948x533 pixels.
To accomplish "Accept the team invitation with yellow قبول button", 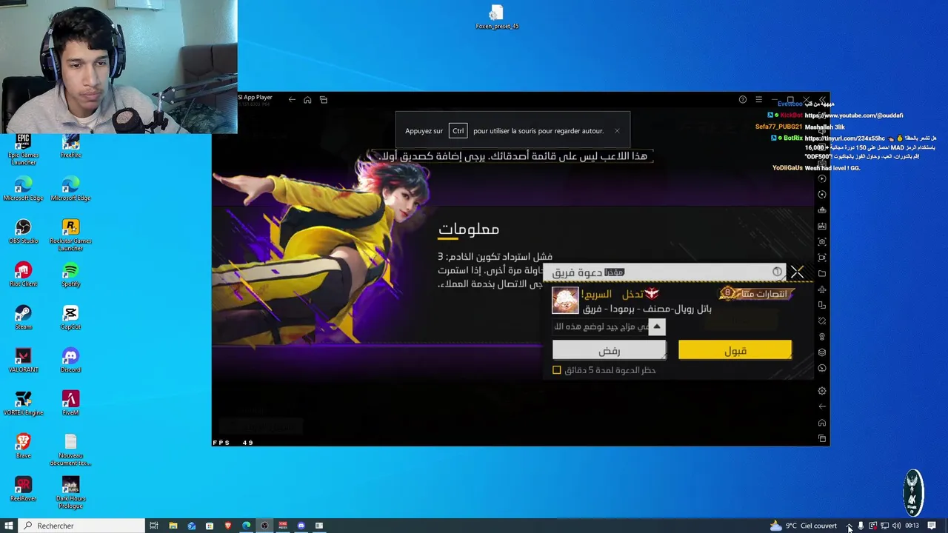I will (x=735, y=350).
